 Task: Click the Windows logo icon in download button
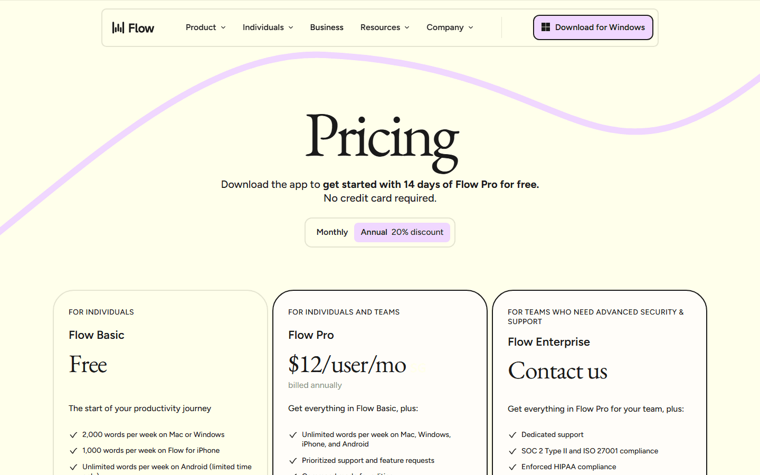(546, 27)
